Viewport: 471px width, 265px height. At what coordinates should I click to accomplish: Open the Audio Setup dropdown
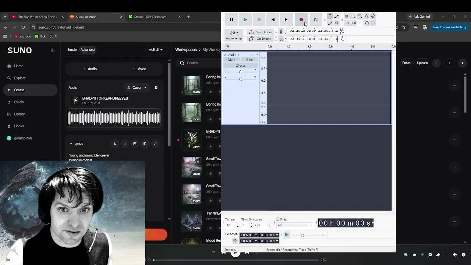[234, 35]
